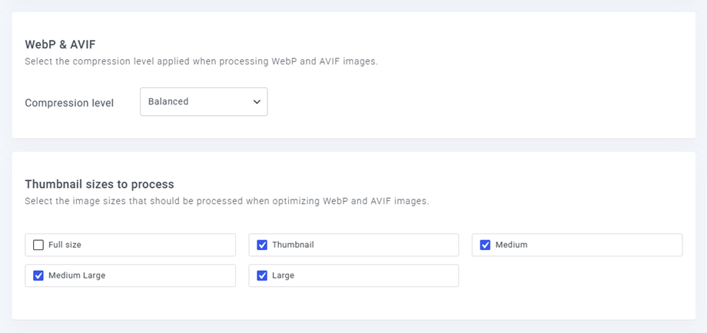The width and height of the screenshot is (707, 333).
Task: Click the Large label text
Action: point(283,275)
